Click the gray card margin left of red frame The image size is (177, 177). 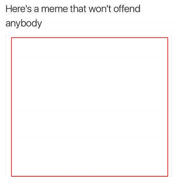click(x=8, y=107)
